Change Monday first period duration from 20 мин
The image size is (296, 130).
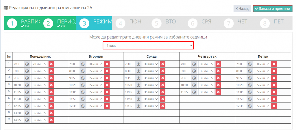point(39,64)
